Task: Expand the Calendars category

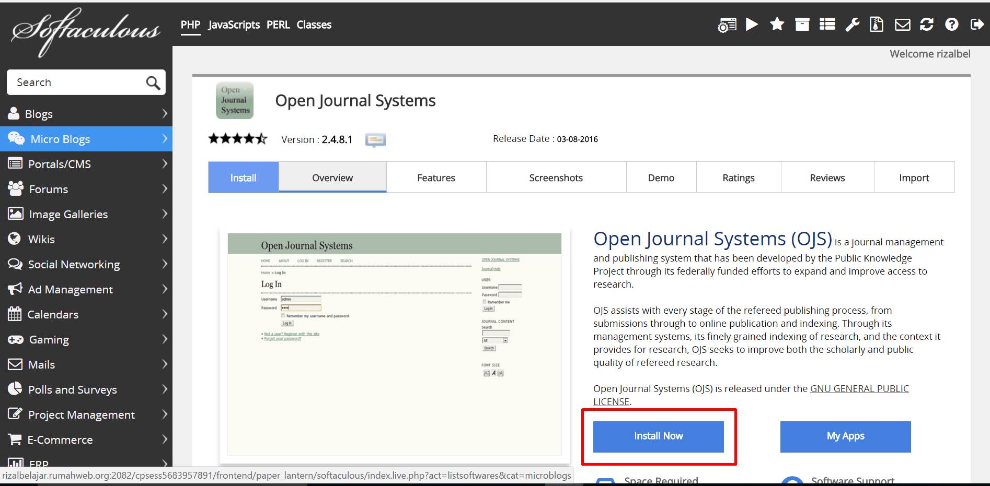Action: point(86,314)
